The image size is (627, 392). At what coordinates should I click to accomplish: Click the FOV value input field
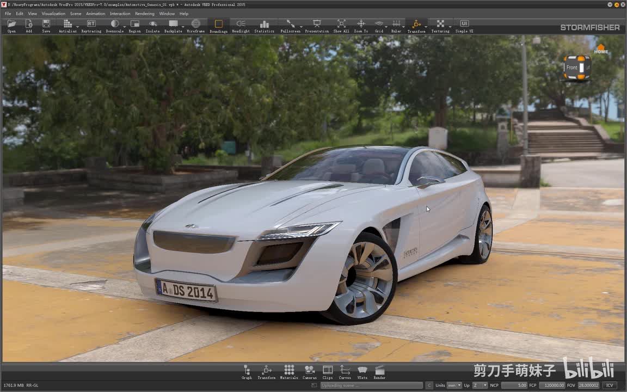(588, 385)
